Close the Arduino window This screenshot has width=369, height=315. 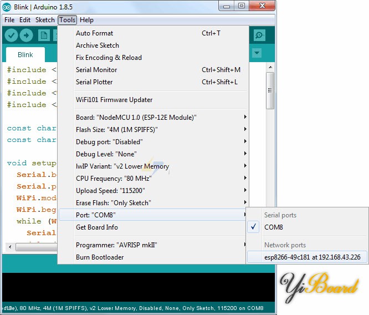[x=262, y=6]
